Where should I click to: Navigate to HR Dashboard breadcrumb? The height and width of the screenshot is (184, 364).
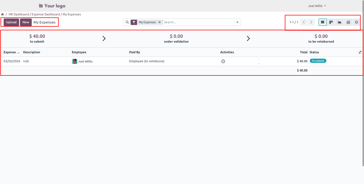(19, 14)
